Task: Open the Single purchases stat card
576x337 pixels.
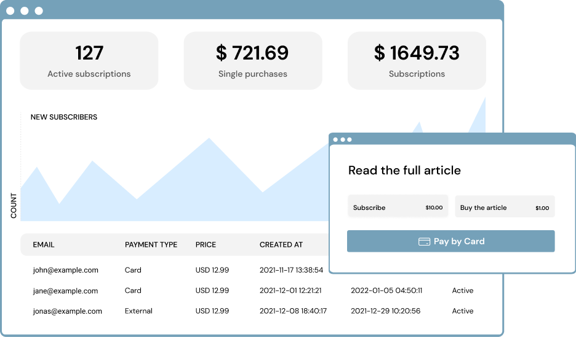Action: pyautogui.click(x=252, y=61)
